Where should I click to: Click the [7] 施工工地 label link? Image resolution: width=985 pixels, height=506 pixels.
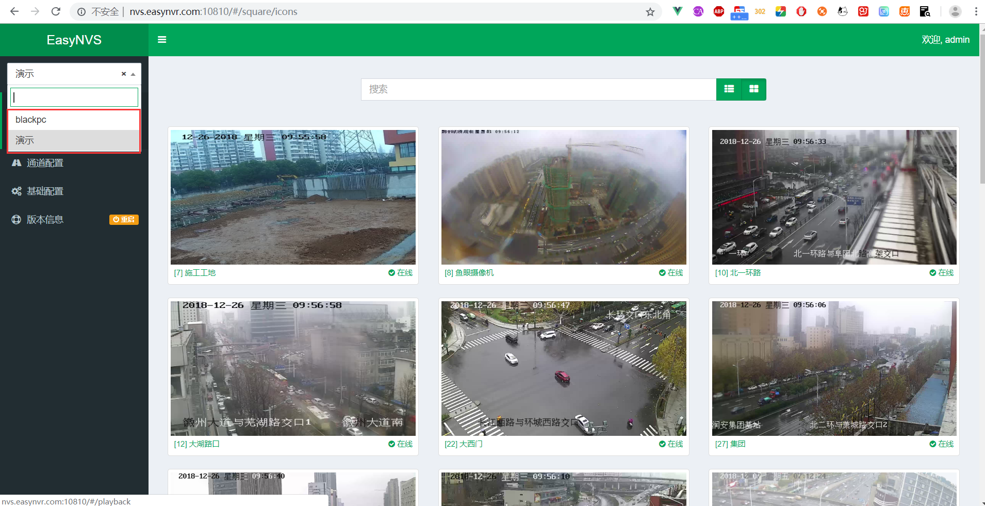tap(195, 273)
